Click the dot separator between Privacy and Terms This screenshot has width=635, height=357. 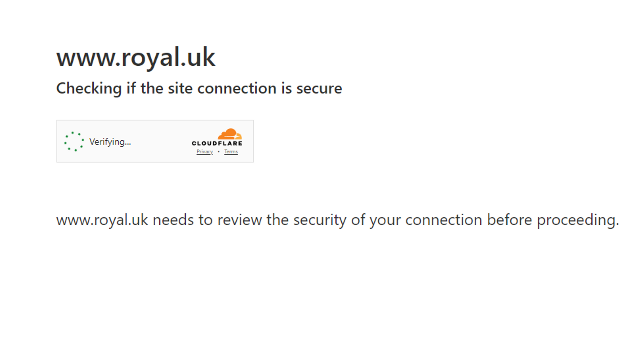219,152
